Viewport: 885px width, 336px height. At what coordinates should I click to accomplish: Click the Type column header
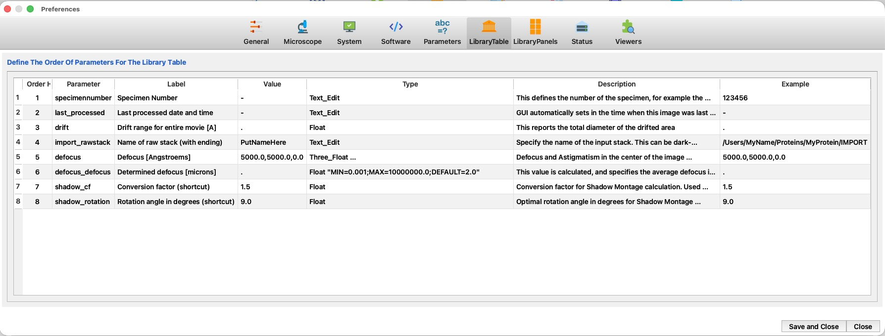(410, 84)
